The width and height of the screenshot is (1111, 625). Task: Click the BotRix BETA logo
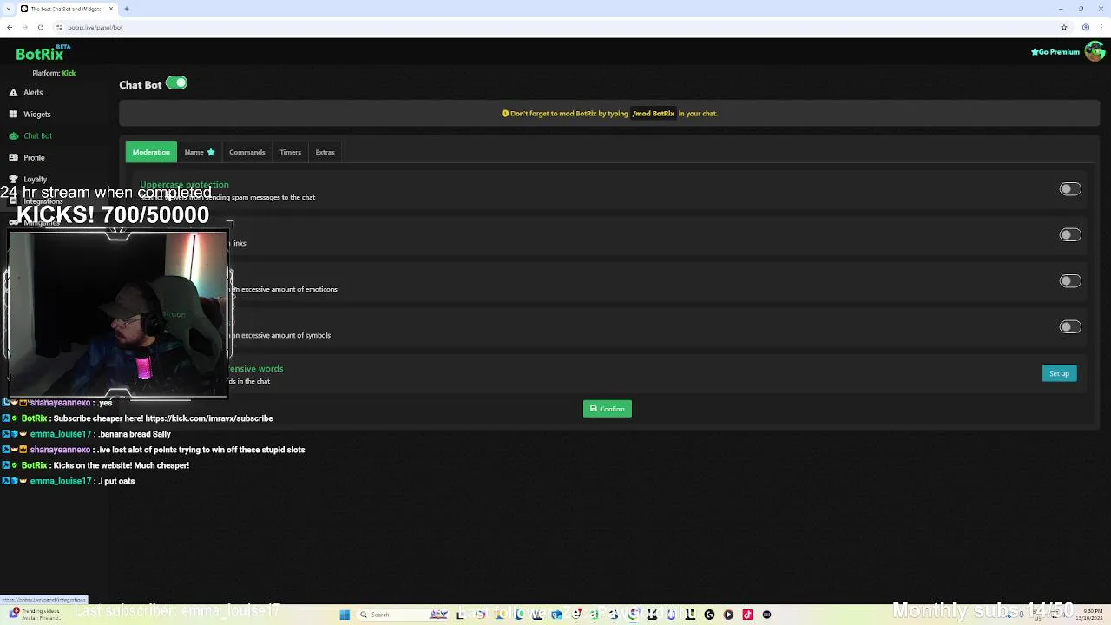click(x=43, y=53)
